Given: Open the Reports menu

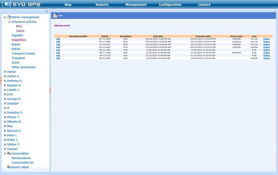Looking at the screenshot, I should 102,4.
